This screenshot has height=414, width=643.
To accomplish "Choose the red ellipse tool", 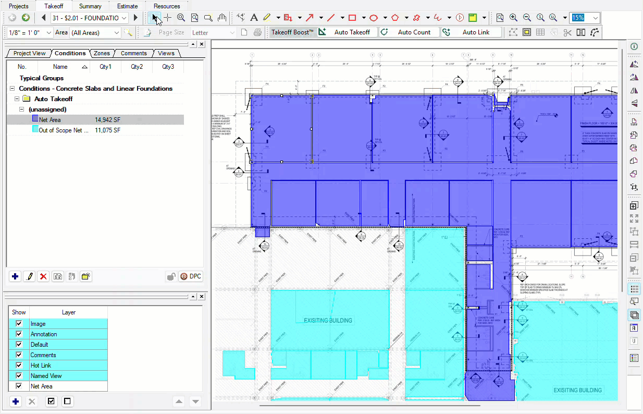I will point(373,18).
